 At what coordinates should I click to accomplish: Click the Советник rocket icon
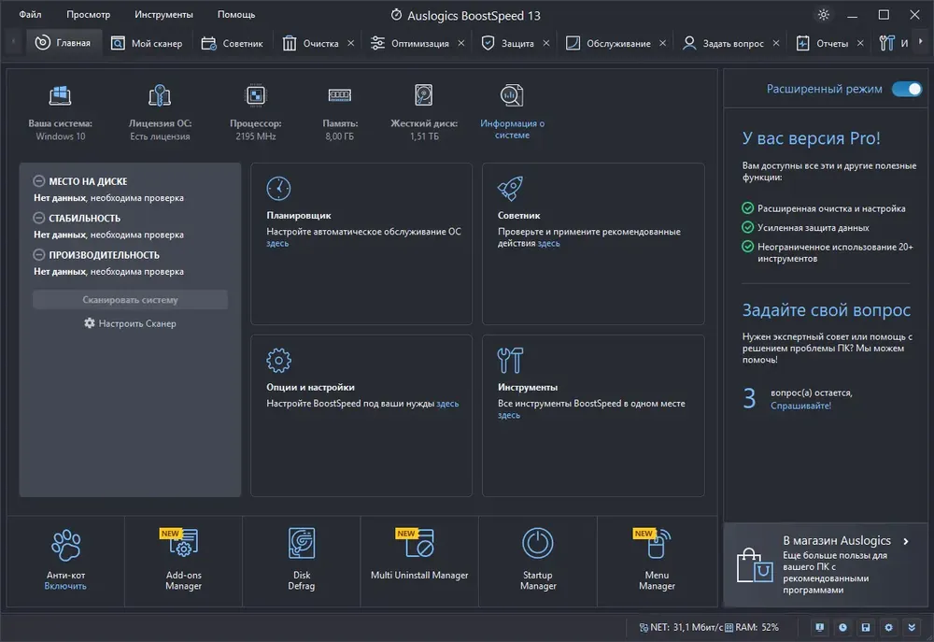tap(510, 189)
